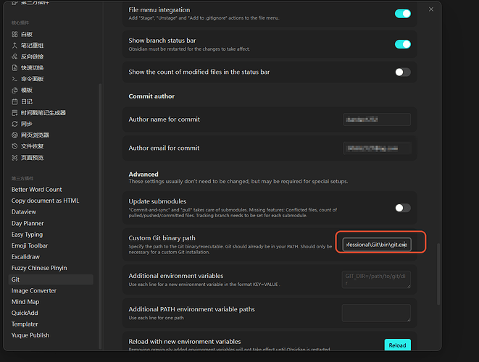Enable count of modified files in status bar
Screen dimensions: 479x362
(403, 72)
